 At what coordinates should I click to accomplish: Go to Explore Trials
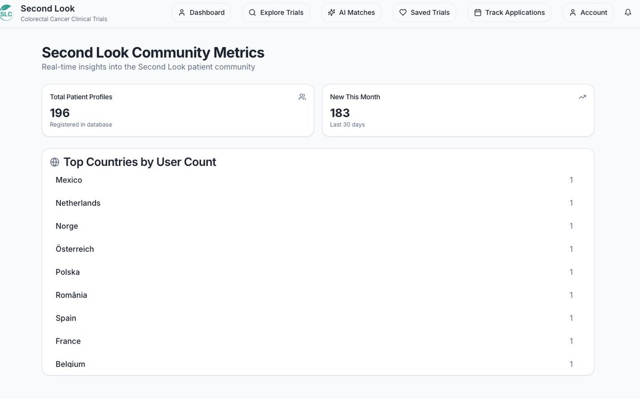coord(276,13)
